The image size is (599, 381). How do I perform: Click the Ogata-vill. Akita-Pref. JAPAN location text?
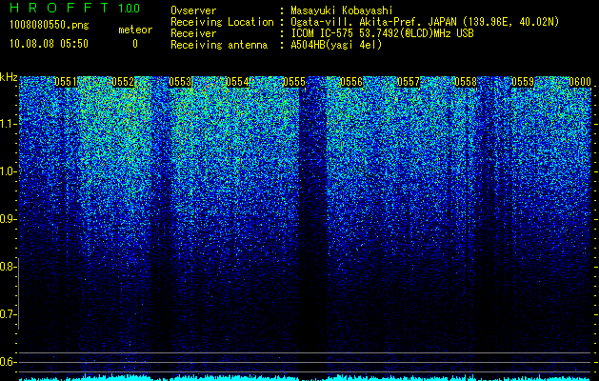point(425,22)
